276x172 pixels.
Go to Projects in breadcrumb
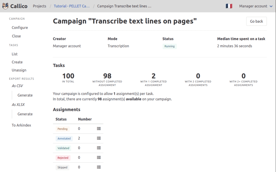pos(40,6)
